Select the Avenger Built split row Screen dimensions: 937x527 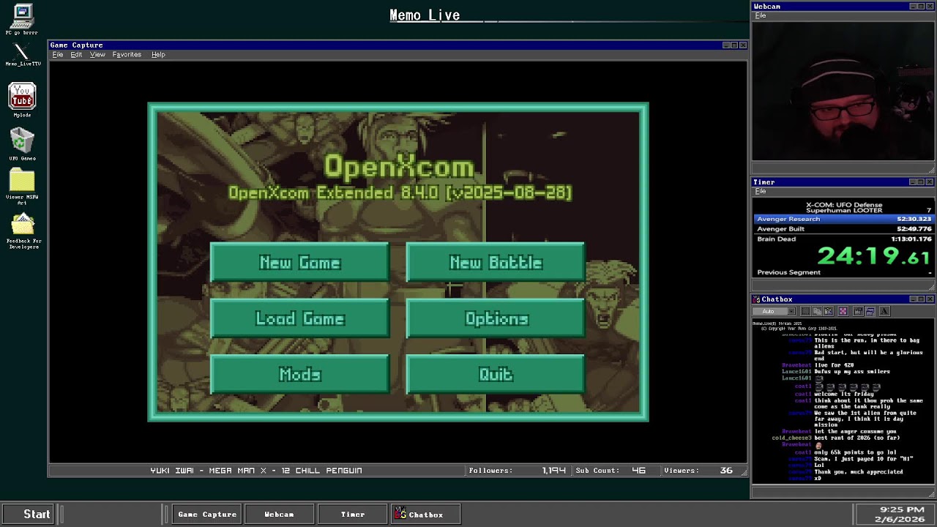coord(843,228)
